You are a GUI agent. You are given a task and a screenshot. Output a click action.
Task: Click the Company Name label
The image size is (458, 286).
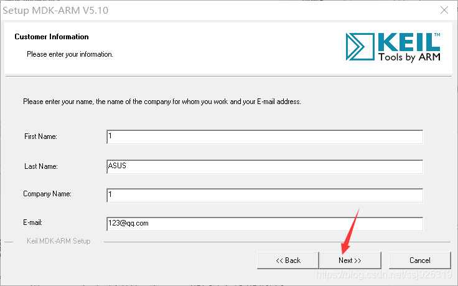click(47, 194)
